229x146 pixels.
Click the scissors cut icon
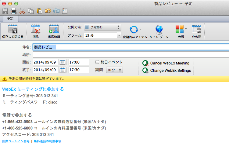point(22,11)
